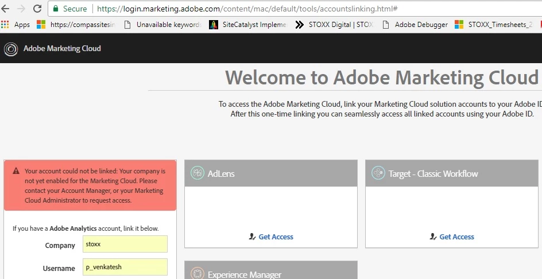Image resolution: width=542 pixels, height=279 pixels.
Task: Click the Username field containing p_venkatesh
Action: [x=125, y=267]
